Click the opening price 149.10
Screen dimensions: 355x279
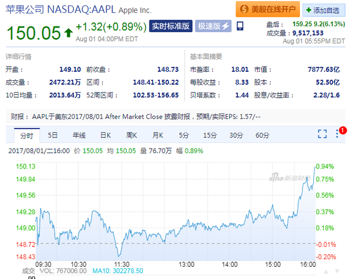pyautogui.click(x=70, y=69)
